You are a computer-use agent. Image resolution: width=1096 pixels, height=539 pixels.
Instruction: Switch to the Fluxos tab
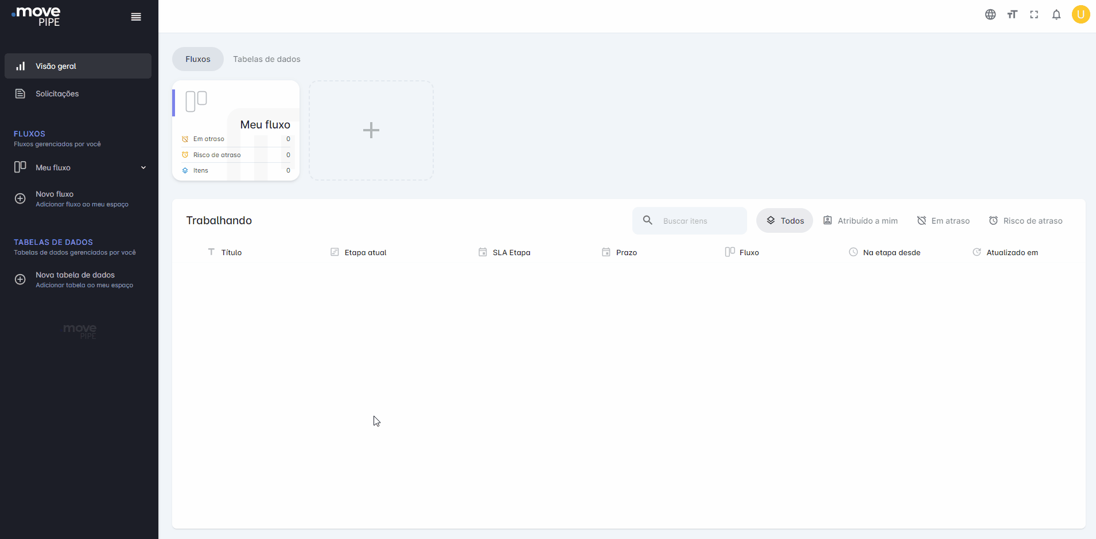[198, 59]
